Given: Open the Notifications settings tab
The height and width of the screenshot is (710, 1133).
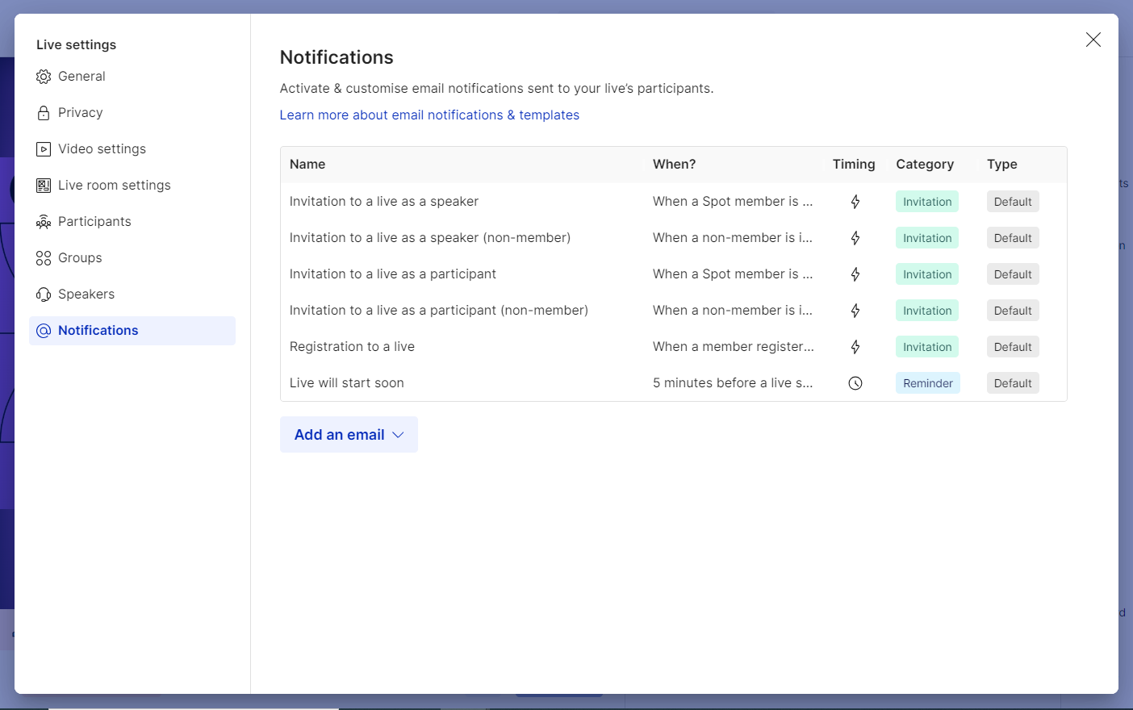Looking at the screenshot, I should (98, 331).
